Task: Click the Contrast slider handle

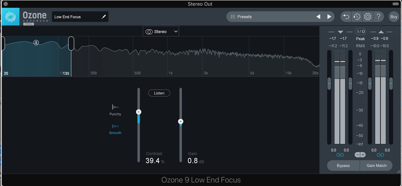Action: tap(139, 112)
